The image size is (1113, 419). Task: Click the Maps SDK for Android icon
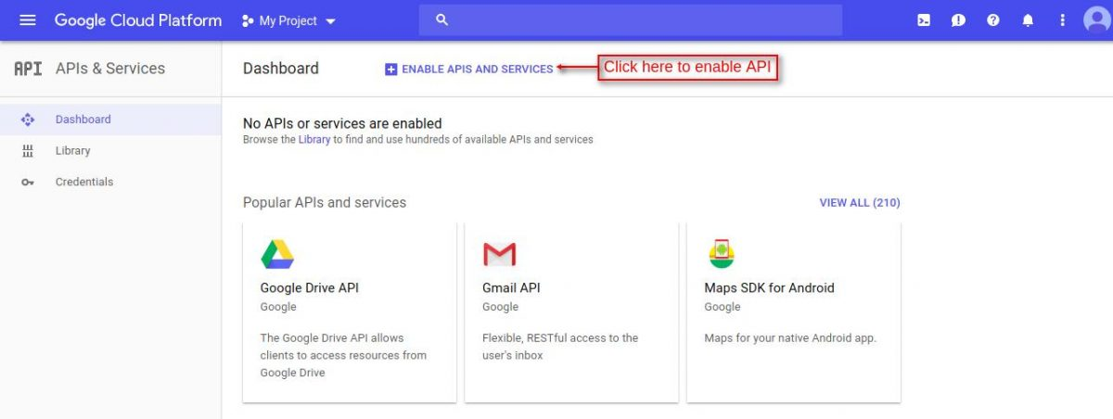point(722,253)
